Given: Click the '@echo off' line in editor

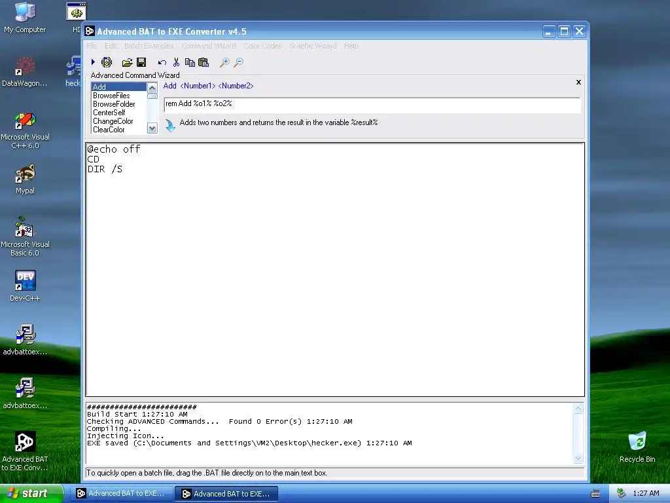Looking at the screenshot, I should [114, 149].
